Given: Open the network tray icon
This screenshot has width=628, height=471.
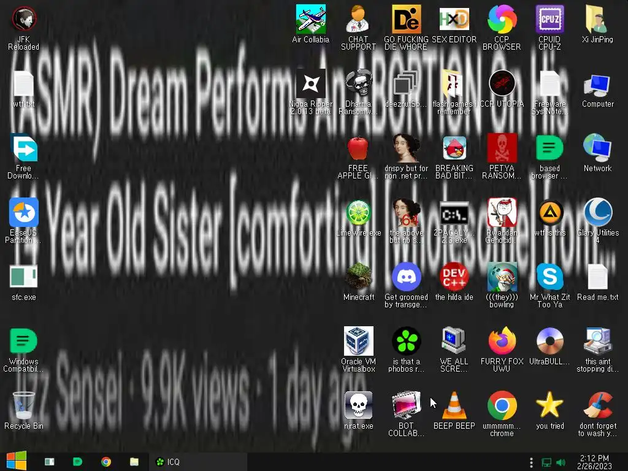Looking at the screenshot, I should click(546, 462).
